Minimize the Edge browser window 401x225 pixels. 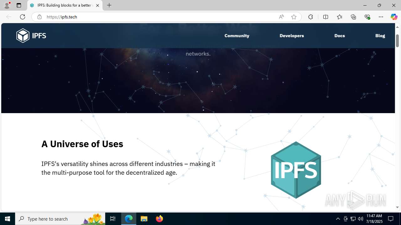365,5
